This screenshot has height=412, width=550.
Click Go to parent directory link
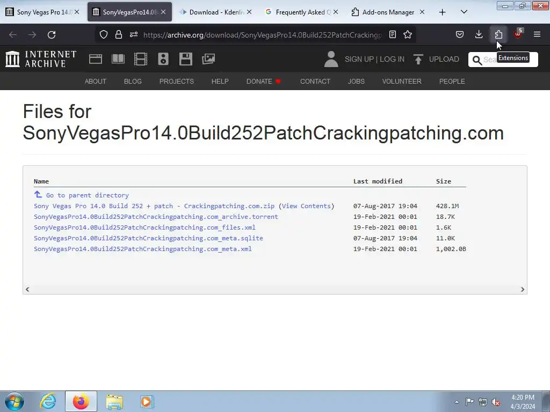click(88, 195)
